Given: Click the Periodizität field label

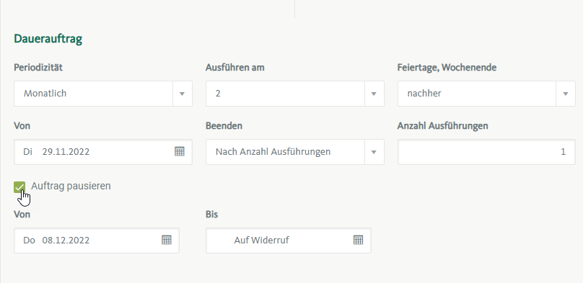Looking at the screenshot, I should click(38, 68).
